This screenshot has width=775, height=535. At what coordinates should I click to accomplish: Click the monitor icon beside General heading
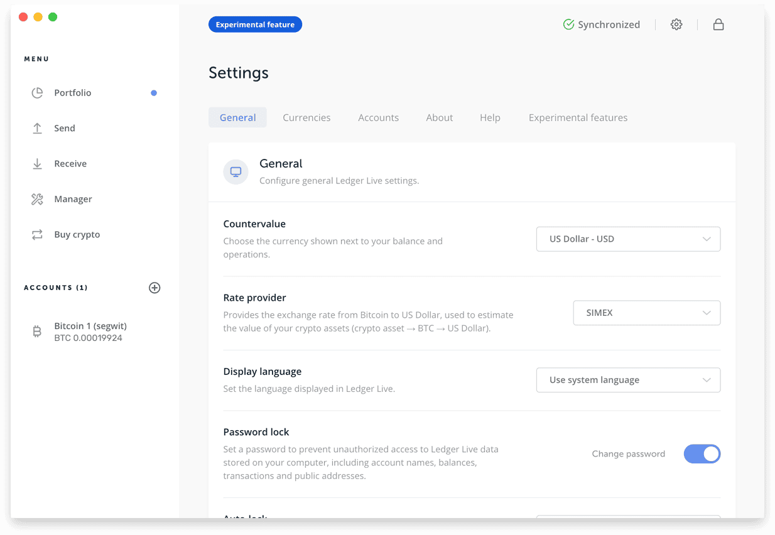pyautogui.click(x=236, y=171)
